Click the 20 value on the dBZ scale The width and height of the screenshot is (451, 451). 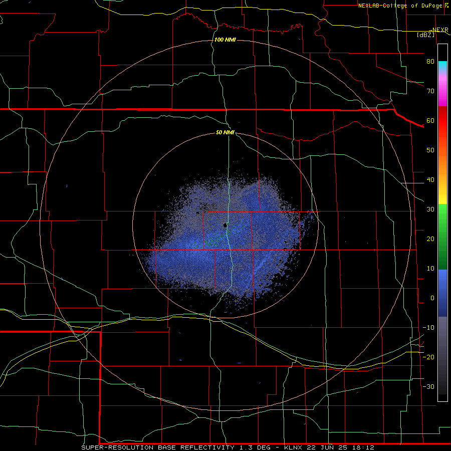(430, 239)
